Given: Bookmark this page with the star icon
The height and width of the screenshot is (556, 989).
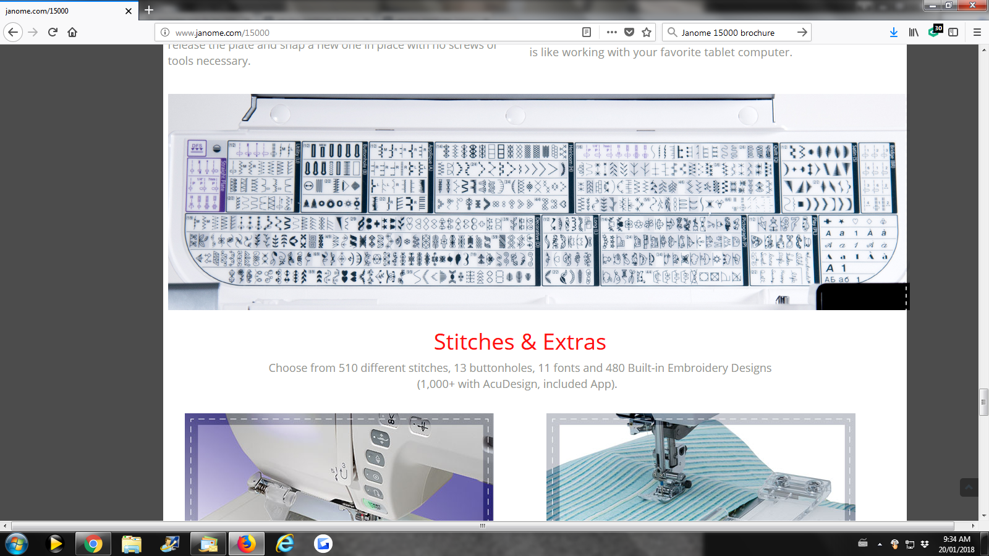Looking at the screenshot, I should [647, 32].
